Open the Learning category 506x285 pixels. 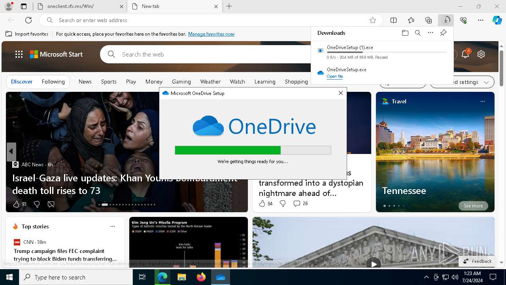(265, 82)
